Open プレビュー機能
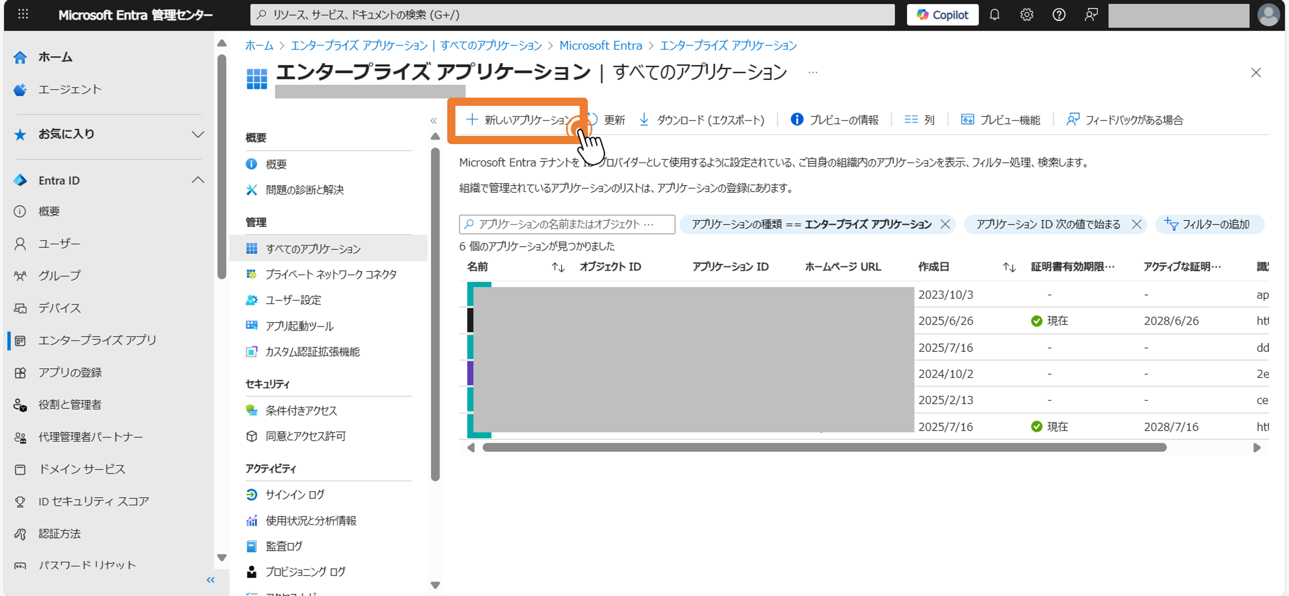The width and height of the screenshot is (1289, 596). point(1000,120)
